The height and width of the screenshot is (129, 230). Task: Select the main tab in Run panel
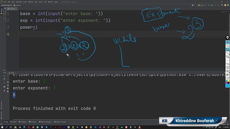pyautogui.click(x=12, y=72)
